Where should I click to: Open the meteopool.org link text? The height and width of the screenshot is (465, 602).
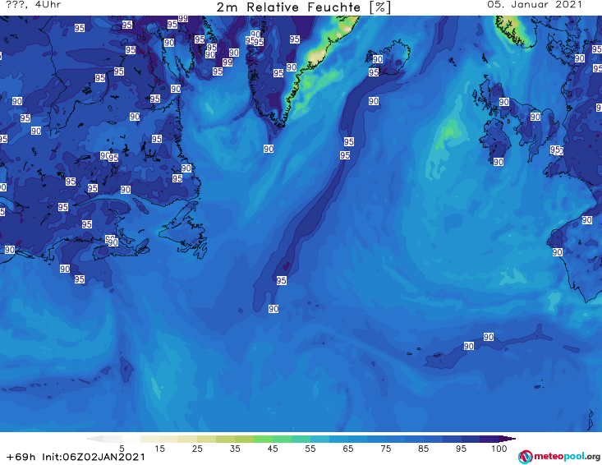tap(567, 457)
